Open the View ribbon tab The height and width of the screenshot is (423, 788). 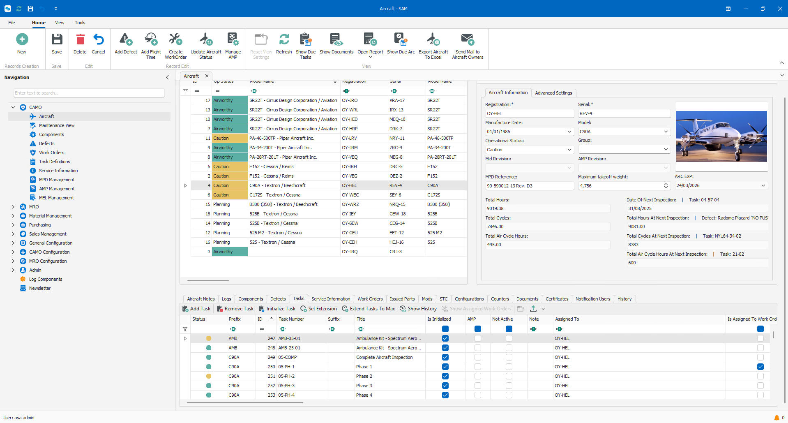(x=60, y=23)
